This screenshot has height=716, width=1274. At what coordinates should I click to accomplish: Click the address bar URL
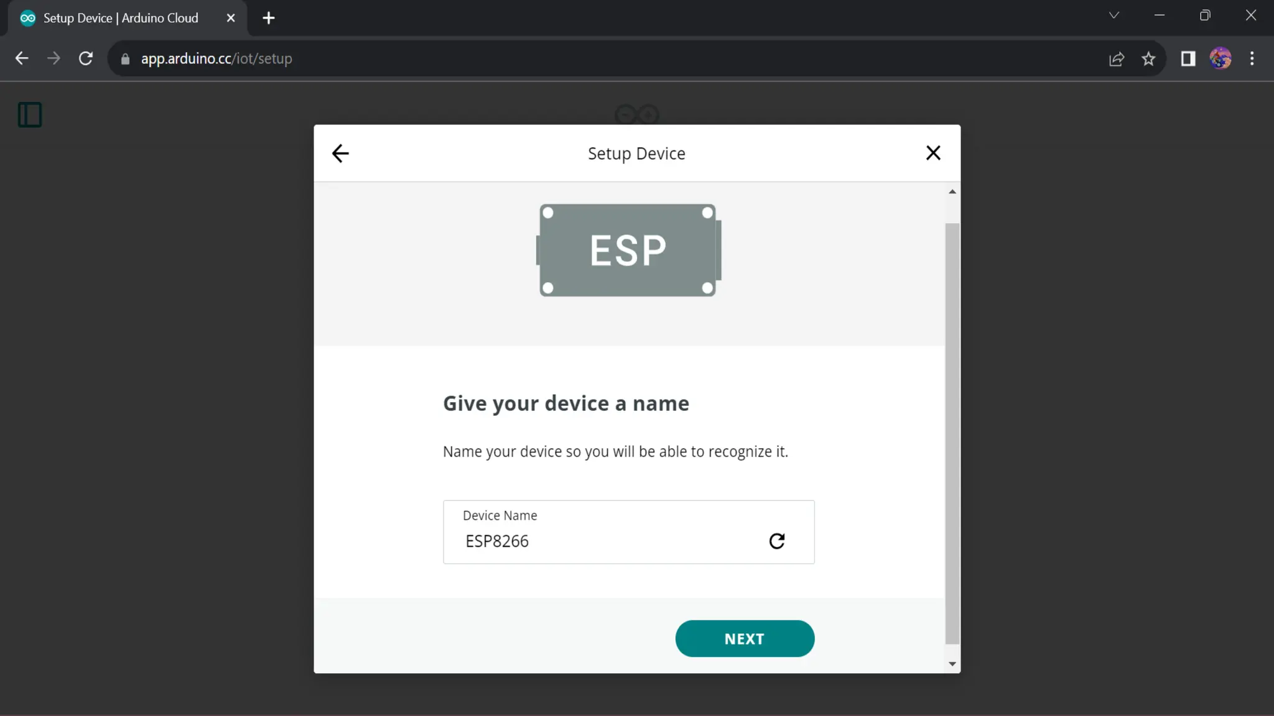[216, 58]
